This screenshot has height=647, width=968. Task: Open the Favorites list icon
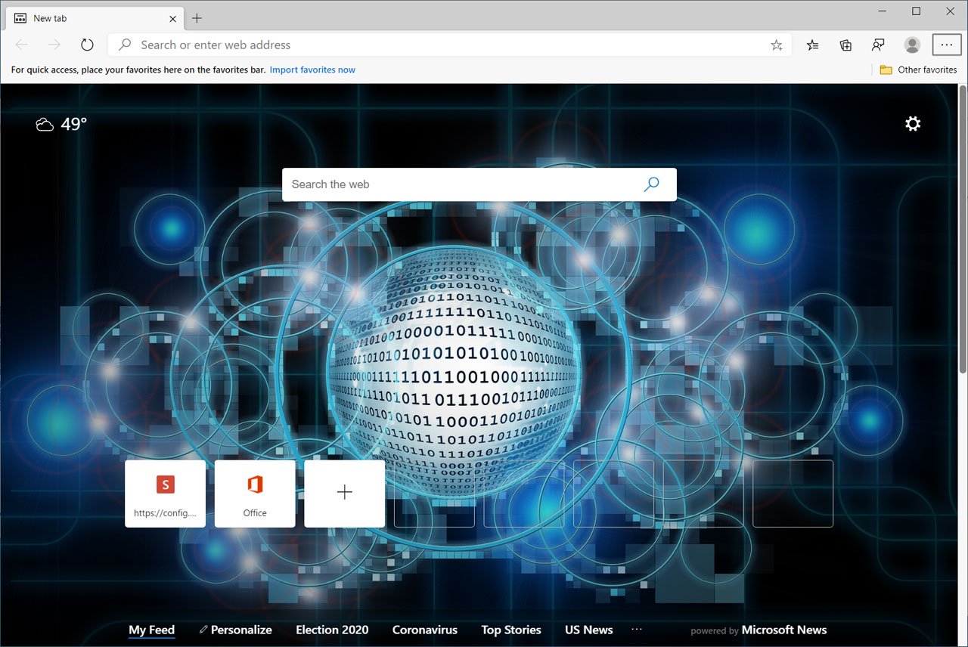coord(812,45)
